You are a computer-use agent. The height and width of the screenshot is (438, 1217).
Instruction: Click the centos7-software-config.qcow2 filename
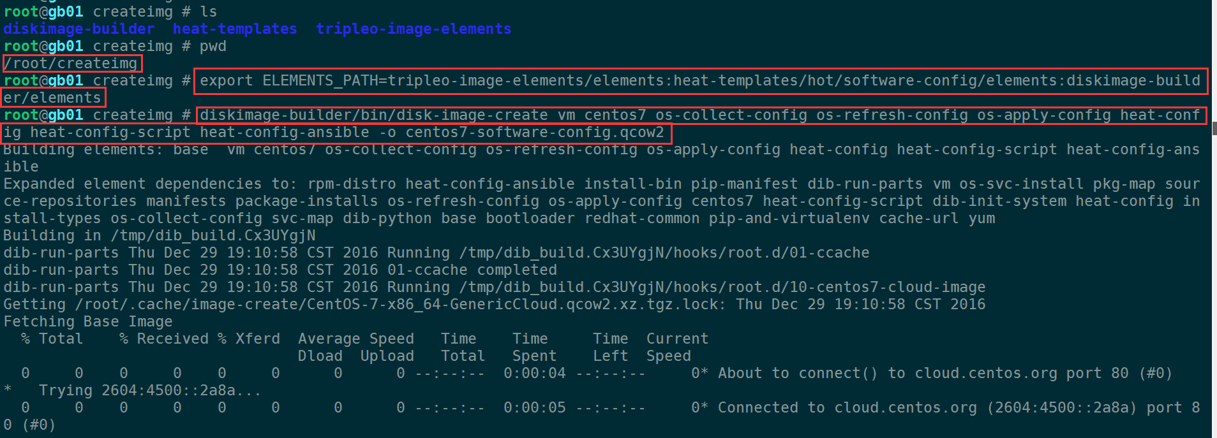(535, 132)
